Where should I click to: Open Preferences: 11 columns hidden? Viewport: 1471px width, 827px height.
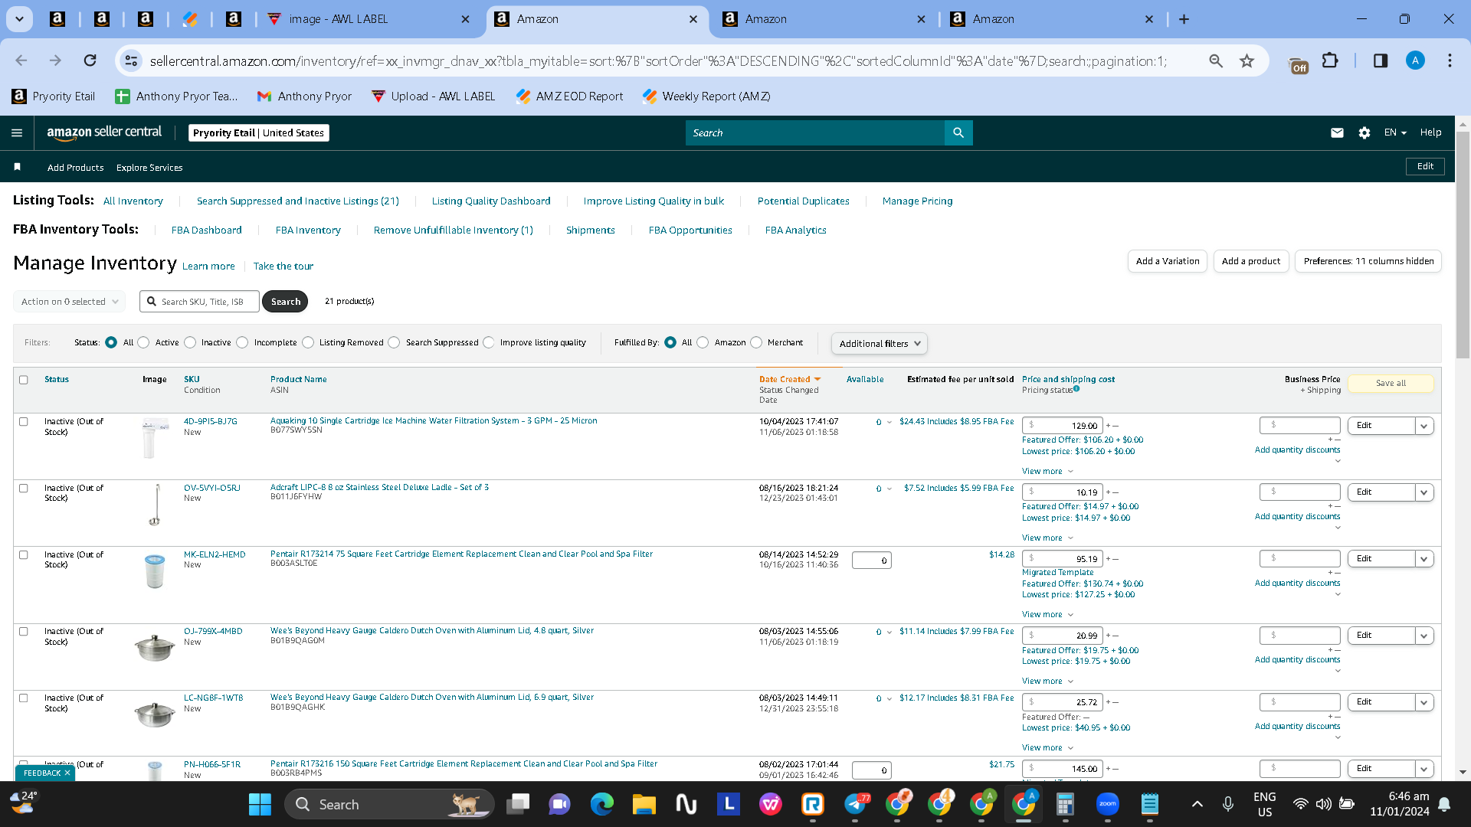[x=1368, y=261]
